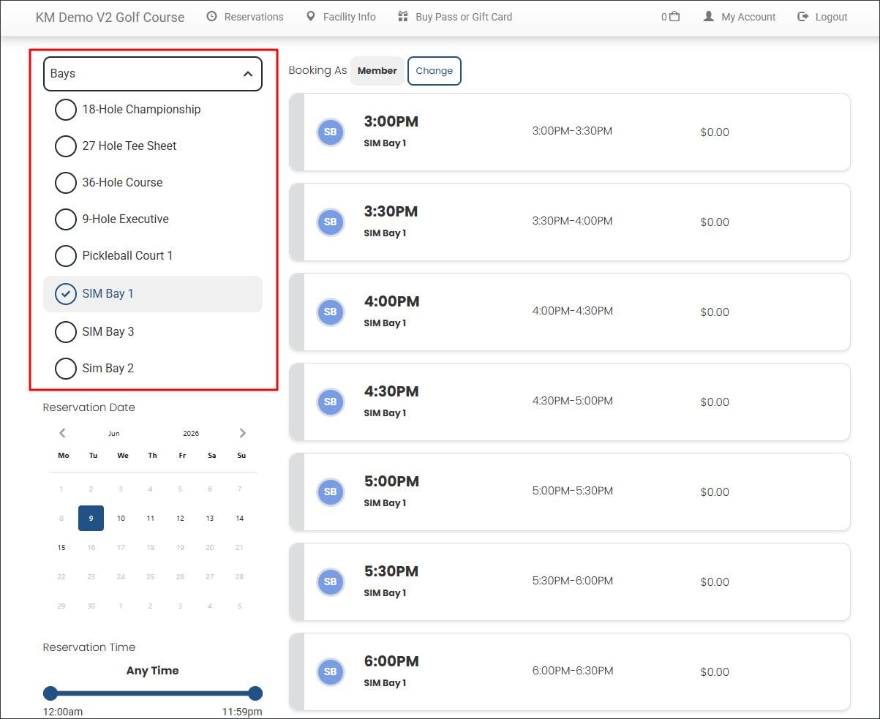Select Sim Bay 2 radio option

(x=66, y=369)
